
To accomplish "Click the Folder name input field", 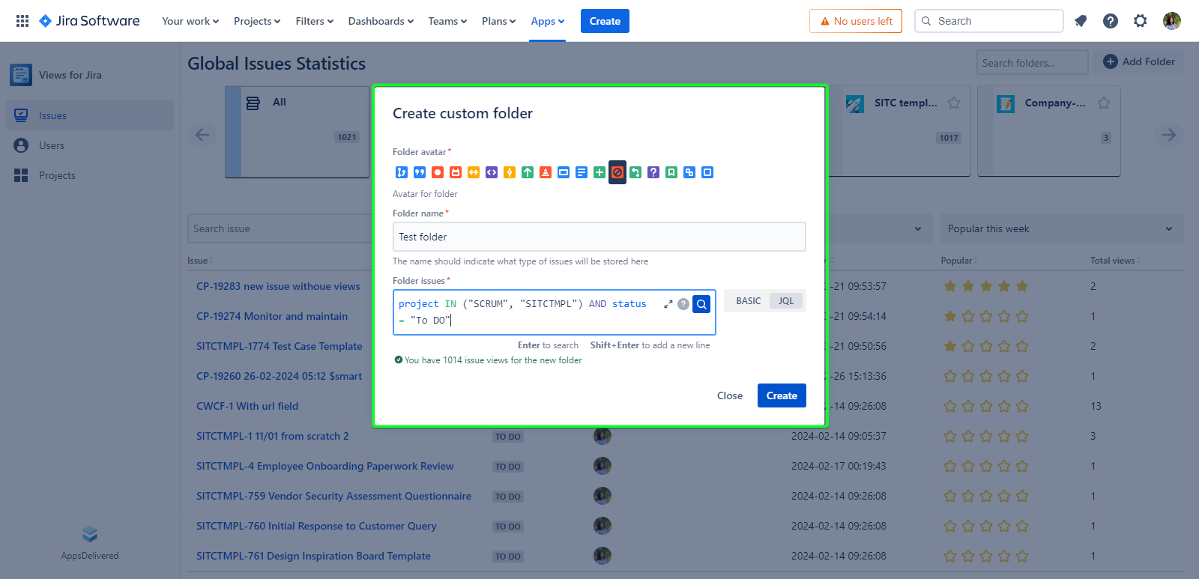I will 599,237.
